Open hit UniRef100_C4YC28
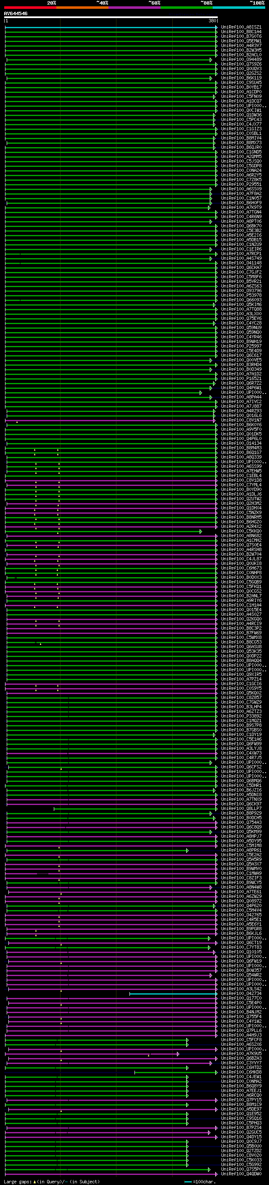 pyautogui.click(x=241, y=323)
